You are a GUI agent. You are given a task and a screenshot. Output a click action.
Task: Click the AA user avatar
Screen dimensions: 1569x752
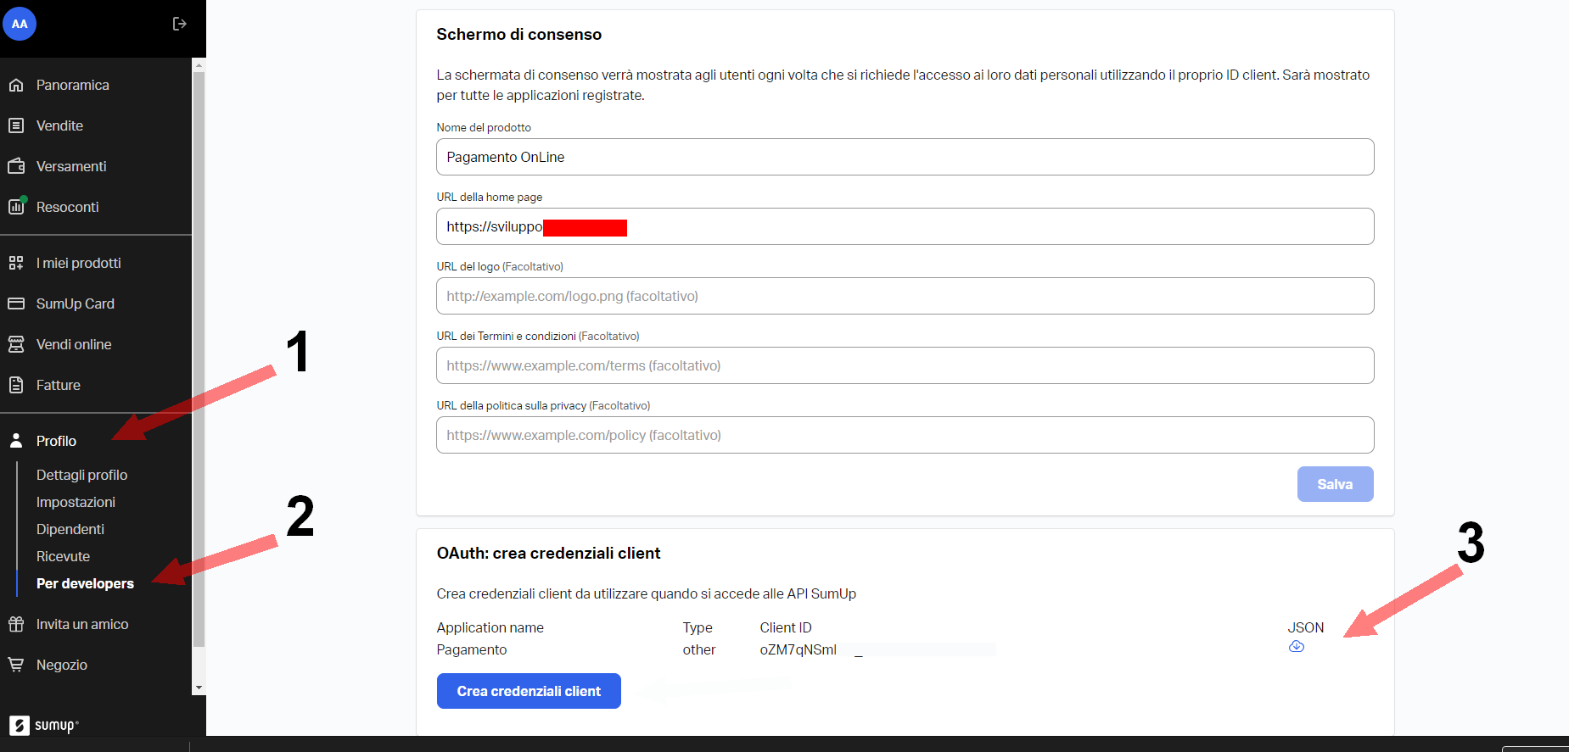click(x=20, y=24)
